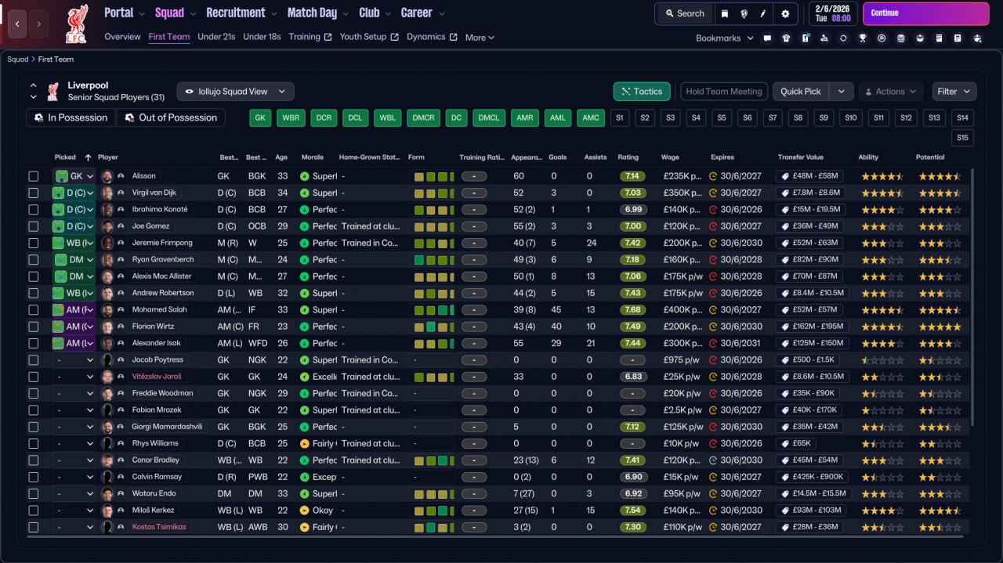Select the checkbox for Mohamed Salah
Image resolution: width=1003 pixels, height=563 pixels.
click(34, 310)
